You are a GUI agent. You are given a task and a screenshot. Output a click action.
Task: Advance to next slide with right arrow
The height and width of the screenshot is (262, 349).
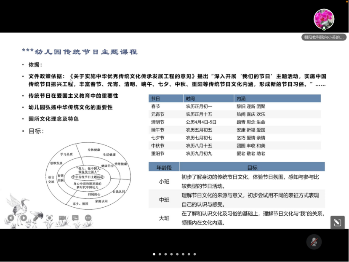tap(24, 218)
